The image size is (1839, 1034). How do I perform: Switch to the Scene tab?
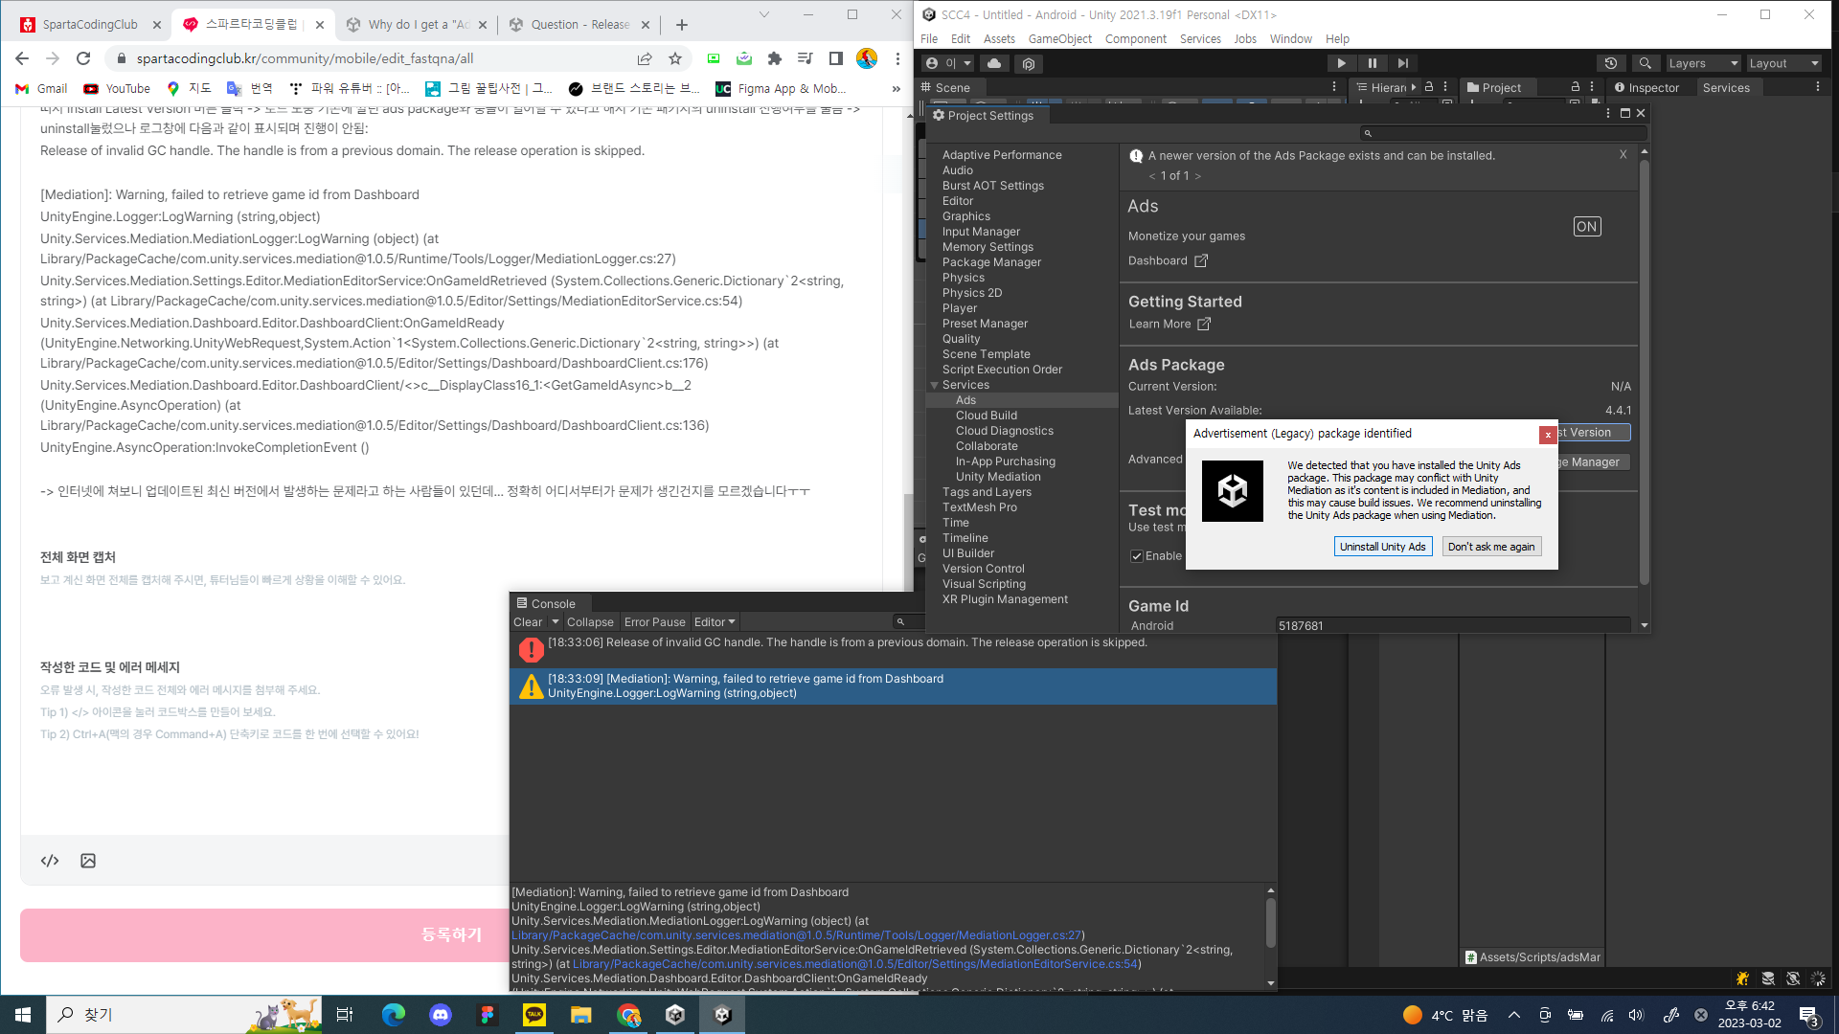click(945, 88)
